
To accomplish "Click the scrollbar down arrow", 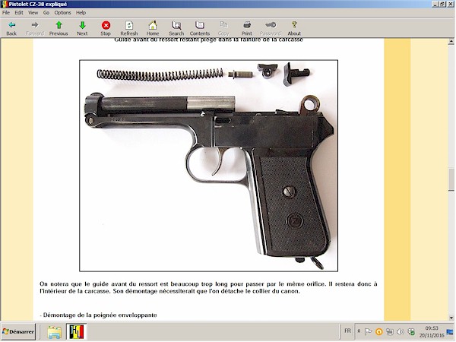I will pos(451,318).
